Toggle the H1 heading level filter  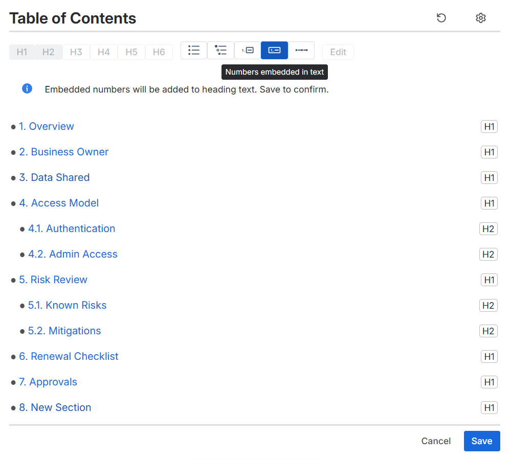(x=22, y=52)
